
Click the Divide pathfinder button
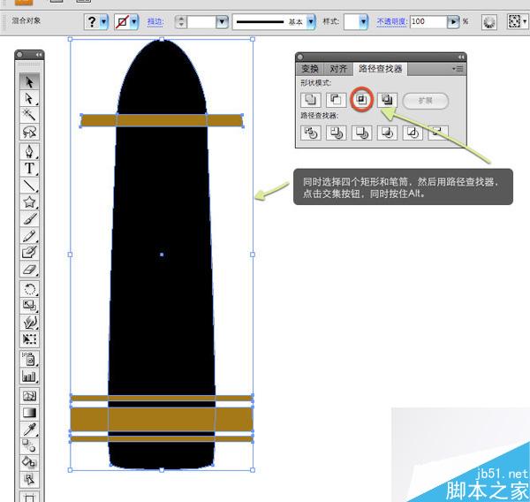[310, 133]
